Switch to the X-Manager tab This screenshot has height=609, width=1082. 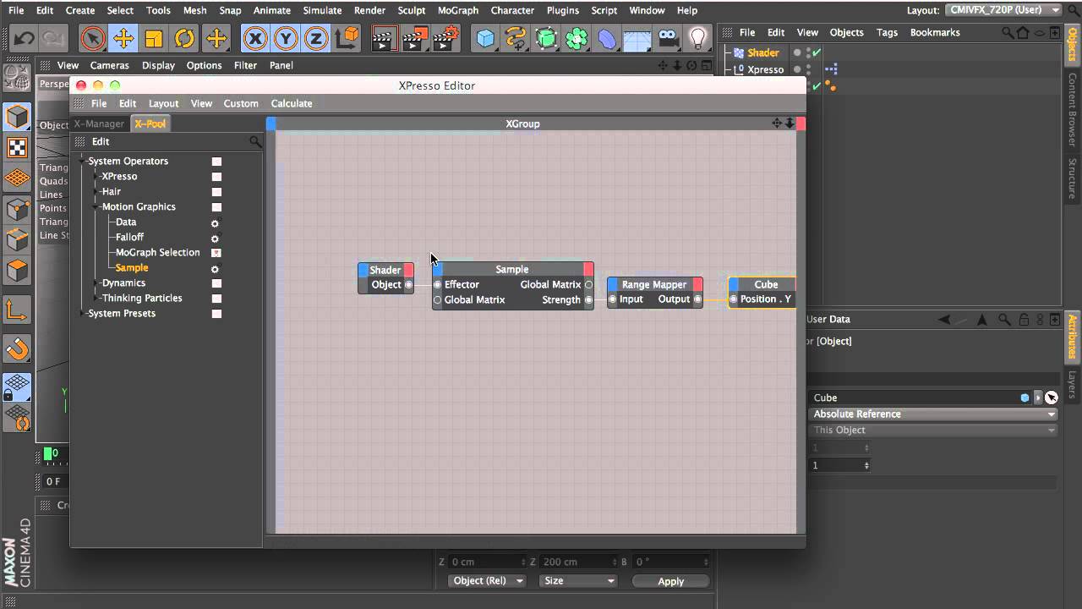100,124
